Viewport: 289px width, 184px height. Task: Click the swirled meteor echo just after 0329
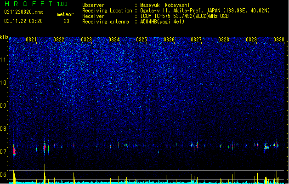tap(266, 146)
